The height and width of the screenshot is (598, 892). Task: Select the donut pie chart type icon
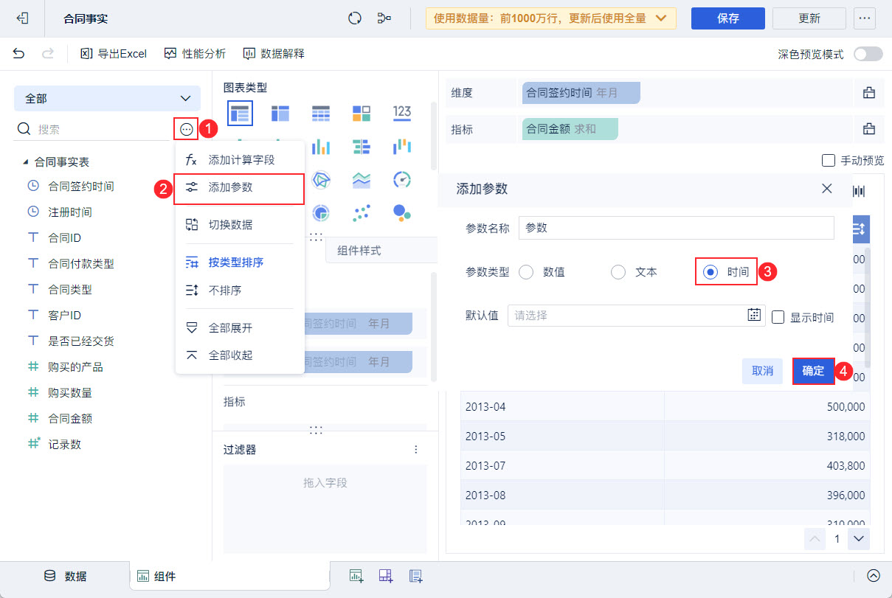[321, 213]
